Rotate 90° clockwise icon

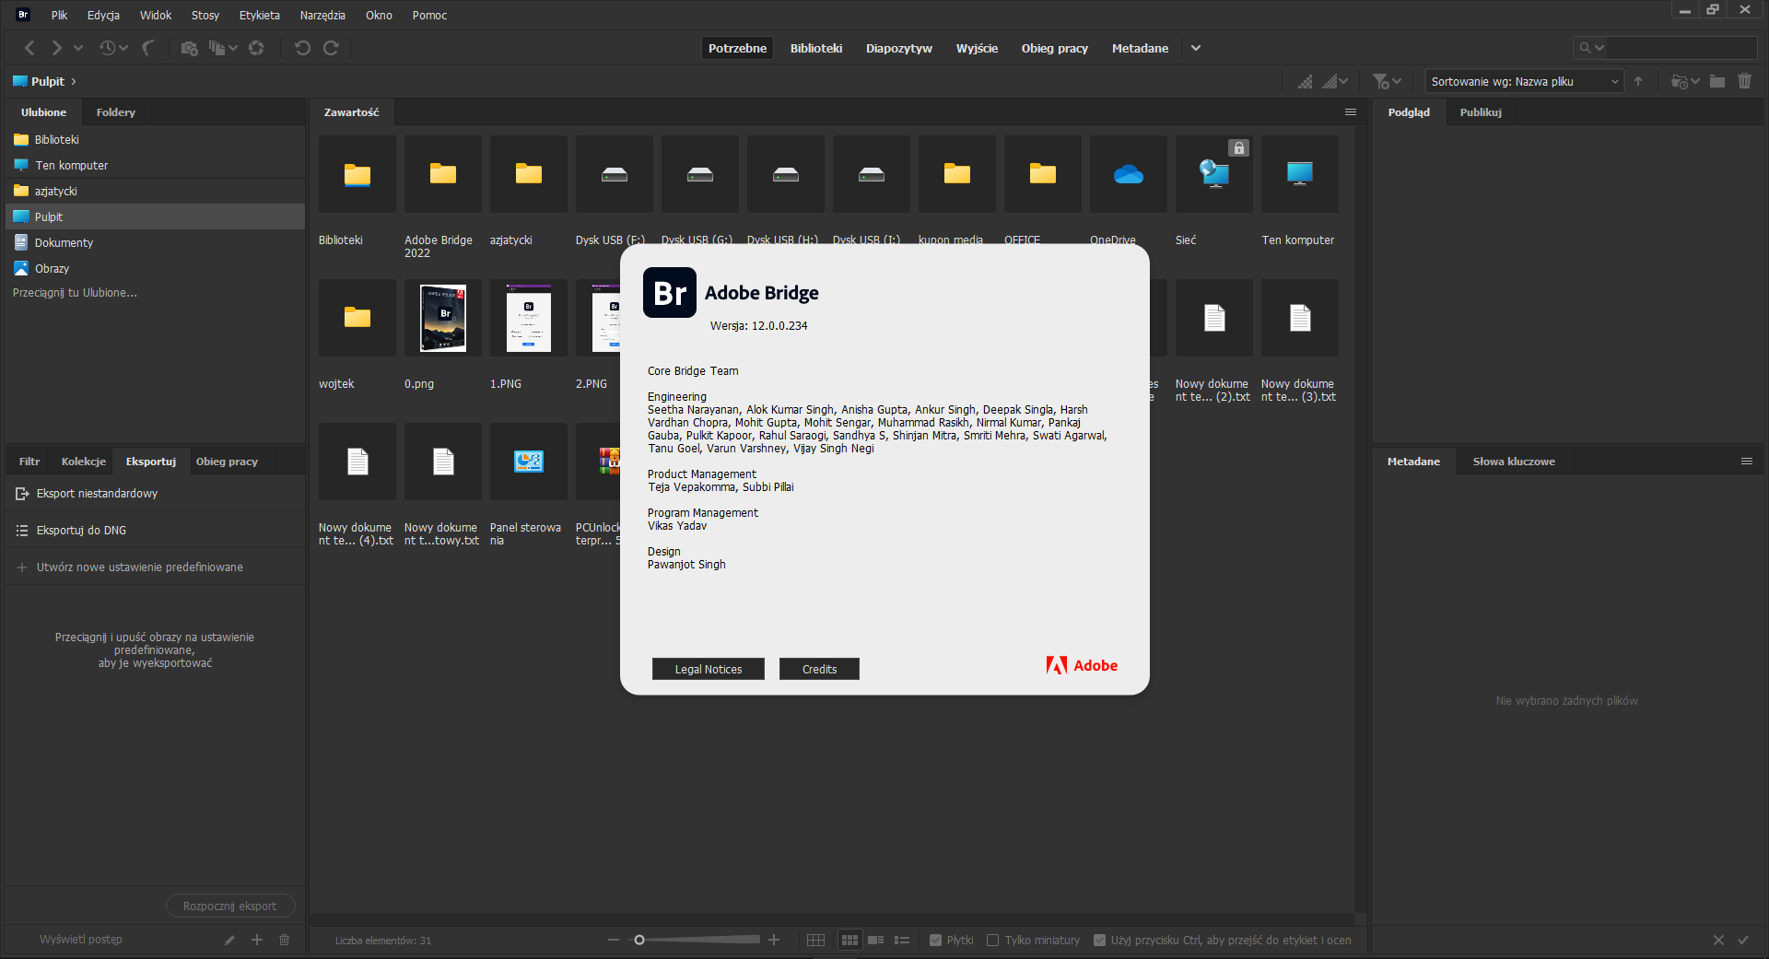(x=331, y=48)
